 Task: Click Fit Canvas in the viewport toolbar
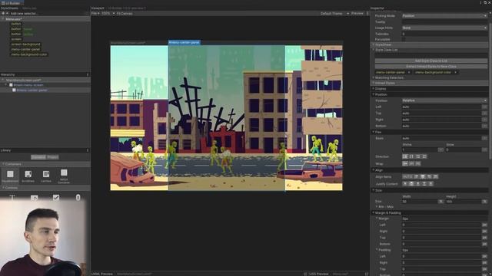tap(125, 14)
